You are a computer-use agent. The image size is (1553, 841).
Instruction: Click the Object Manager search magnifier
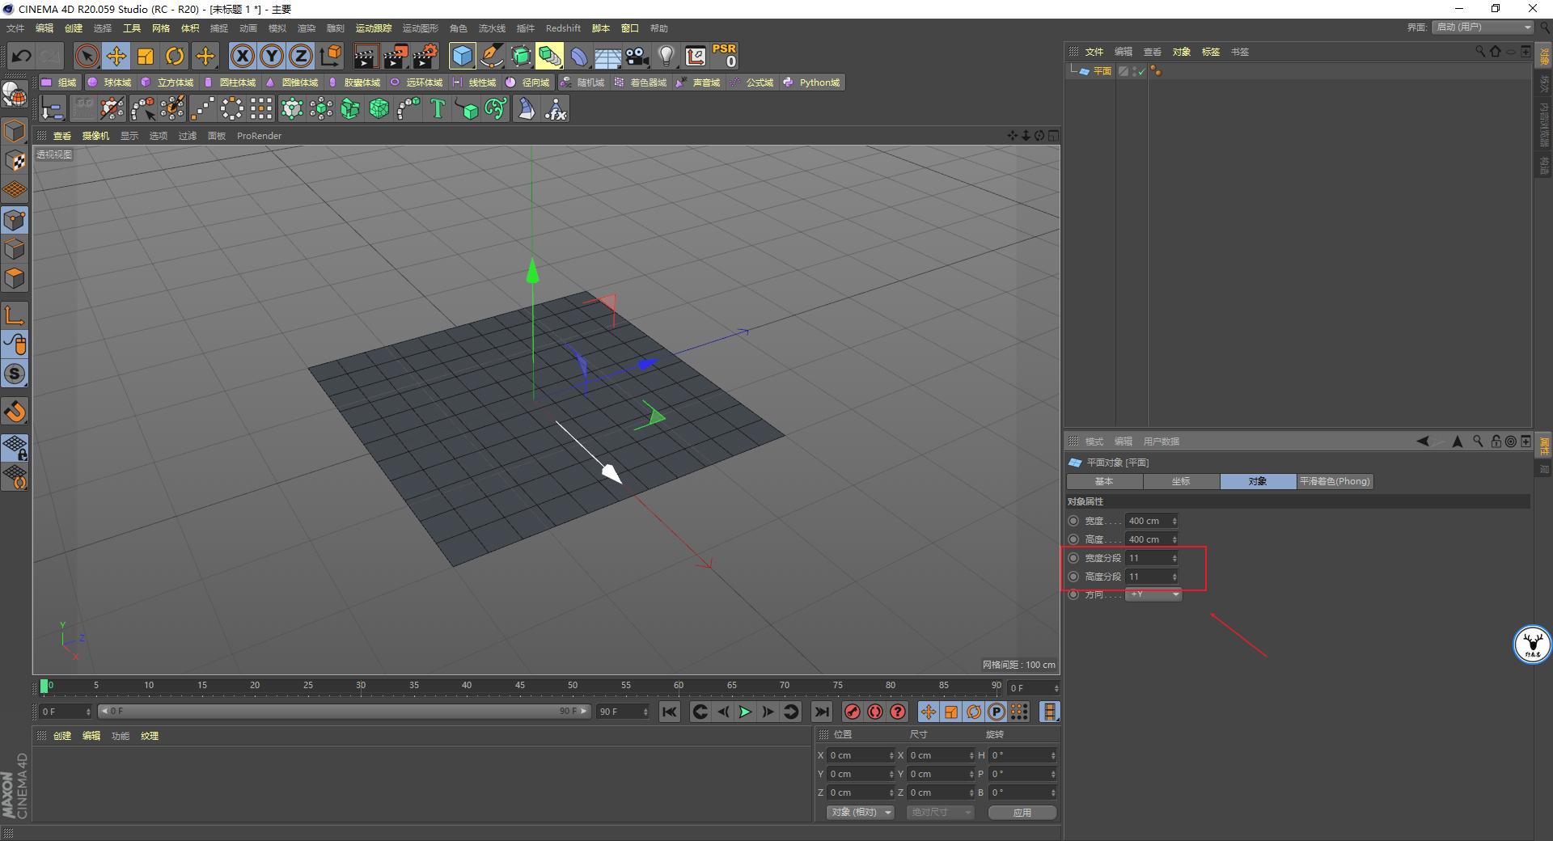coord(1479,51)
